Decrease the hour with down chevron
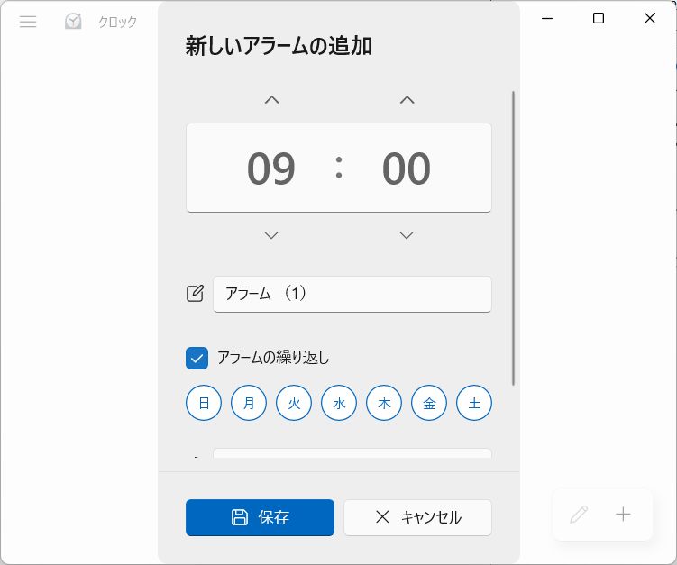Image resolution: width=677 pixels, height=565 pixels. (271, 235)
